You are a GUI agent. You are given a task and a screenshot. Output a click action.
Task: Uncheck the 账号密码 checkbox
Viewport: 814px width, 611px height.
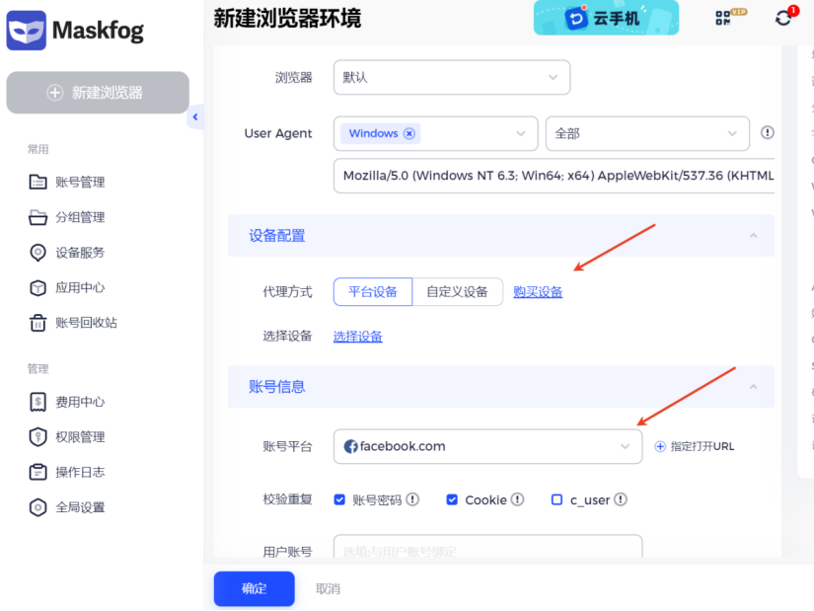pos(339,499)
